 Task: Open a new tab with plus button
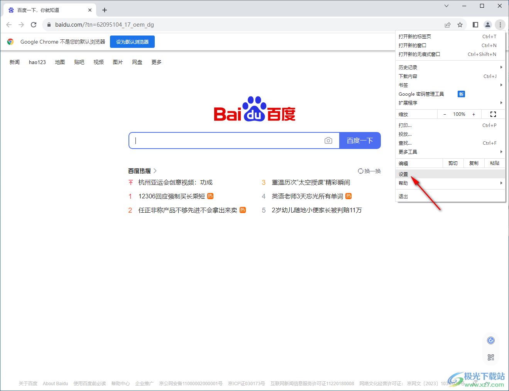105,10
